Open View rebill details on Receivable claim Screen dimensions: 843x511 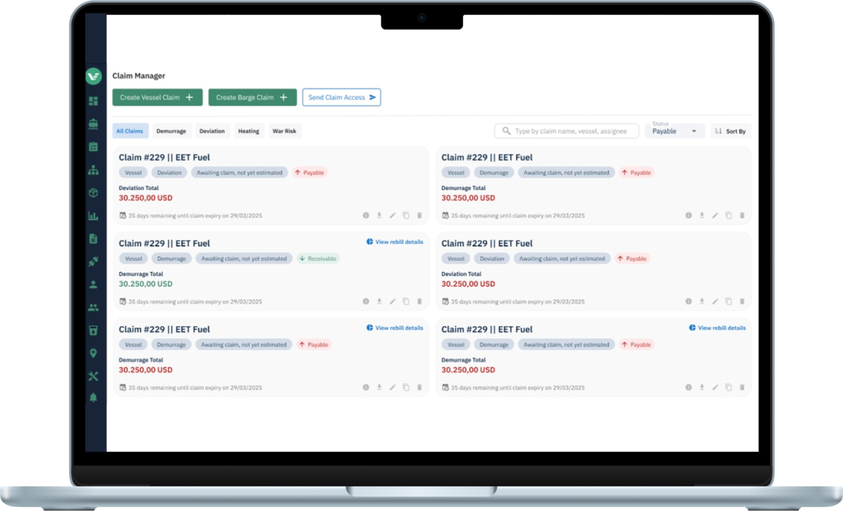pos(395,241)
